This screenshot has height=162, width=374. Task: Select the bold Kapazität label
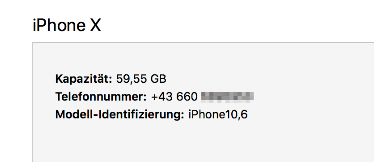coord(84,79)
